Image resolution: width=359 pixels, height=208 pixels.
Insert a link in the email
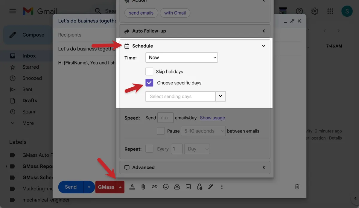tap(154, 187)
